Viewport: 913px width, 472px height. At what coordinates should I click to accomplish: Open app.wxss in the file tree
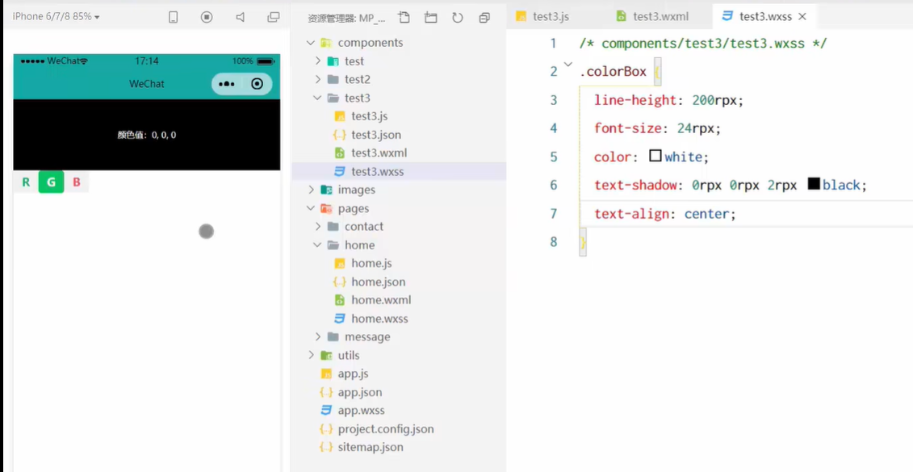361,411
